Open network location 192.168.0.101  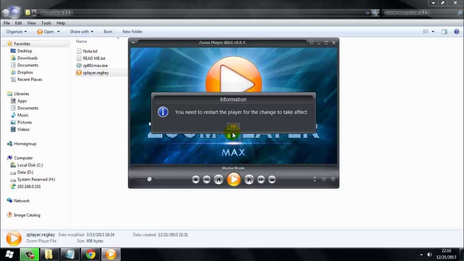(x=29, y=186)
